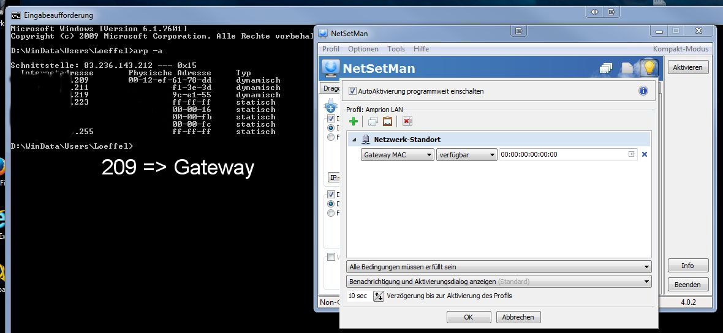
Task: Open Benachrichtigung und Aktivierungsdialog anzeigen dropdown
Action: 499,282
